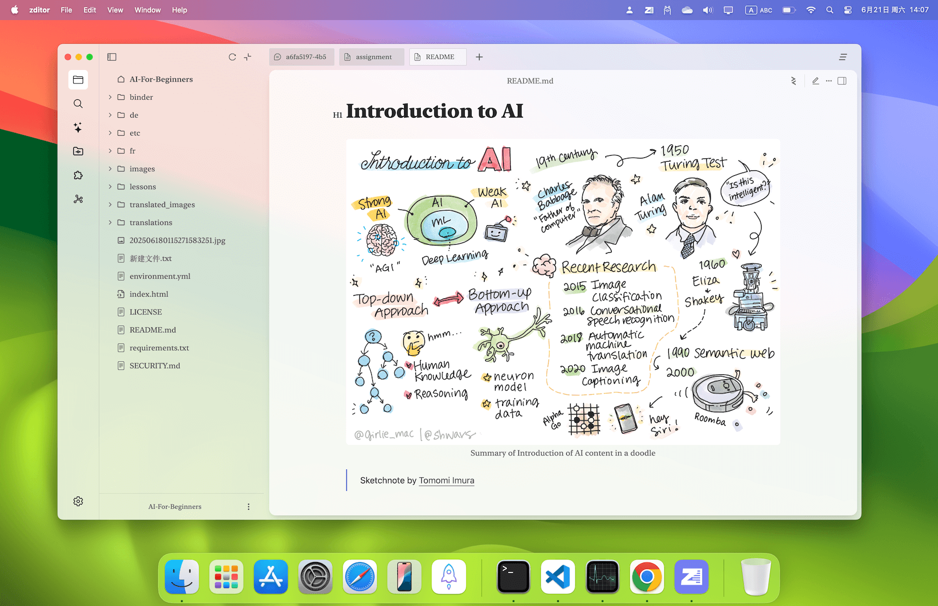Click the AI sparkle icon in sidebar
The width and height of the screenshot is (938, 606).
(78, 127)
